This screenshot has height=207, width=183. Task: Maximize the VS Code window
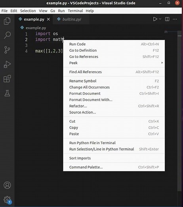[169, 3]
